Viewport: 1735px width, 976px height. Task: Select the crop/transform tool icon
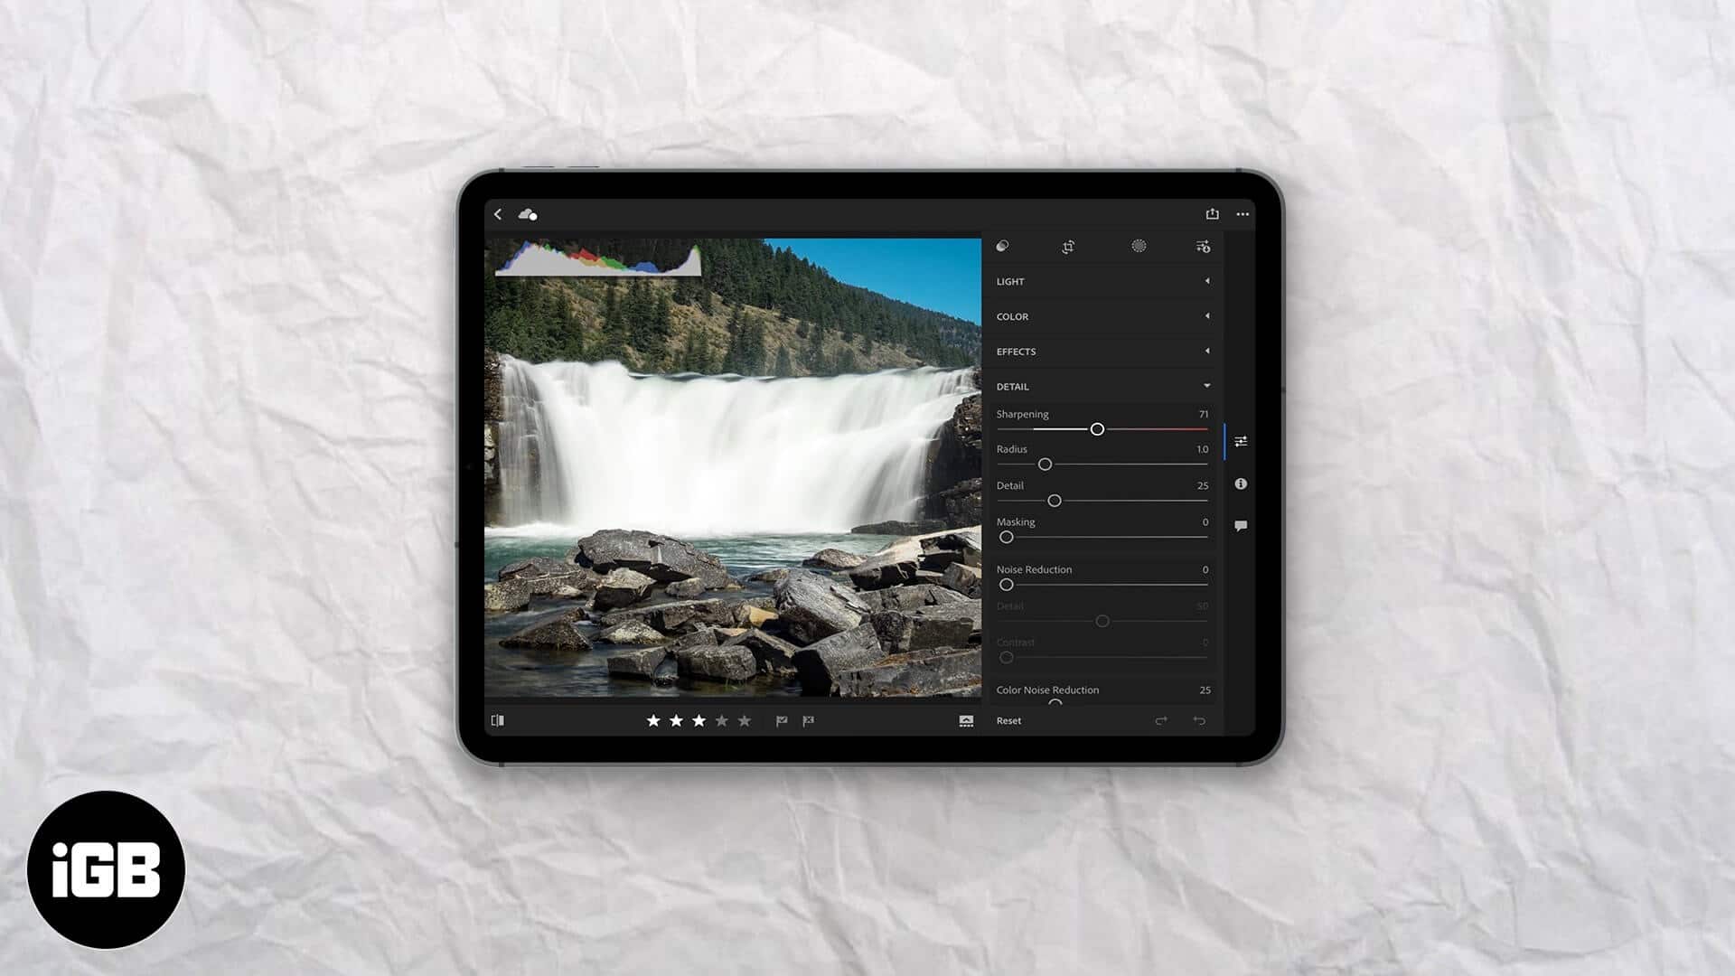pos(1069,247)
